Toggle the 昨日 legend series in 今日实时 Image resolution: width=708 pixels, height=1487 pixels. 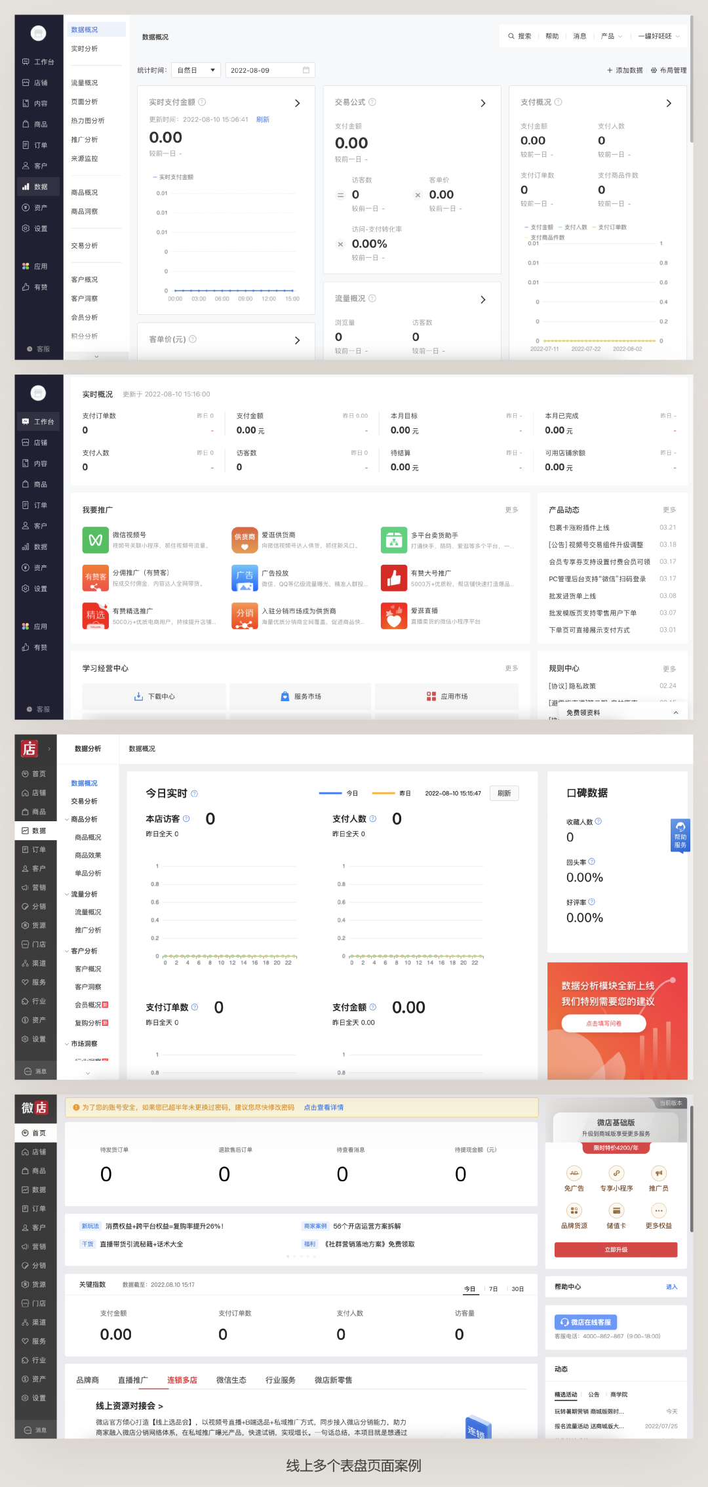(391, 793)
